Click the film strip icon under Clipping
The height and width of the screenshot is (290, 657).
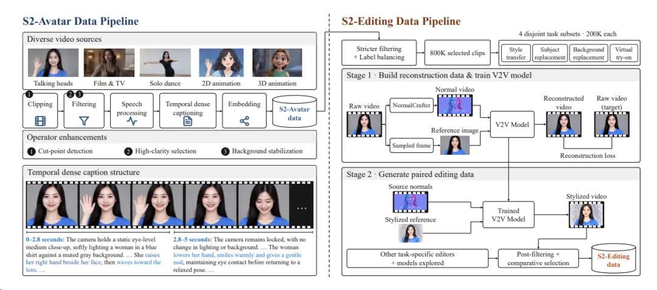(41, 121)
